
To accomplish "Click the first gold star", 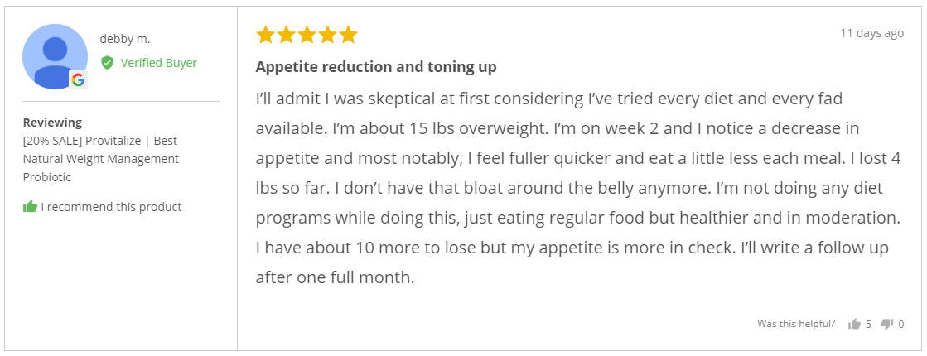I will point(265,35).
